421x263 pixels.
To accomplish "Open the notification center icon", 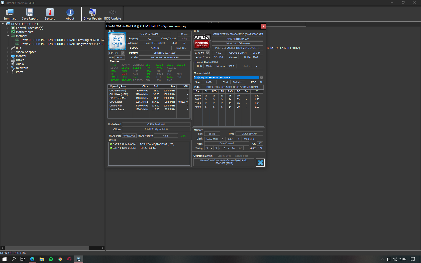I will (413, 259).
